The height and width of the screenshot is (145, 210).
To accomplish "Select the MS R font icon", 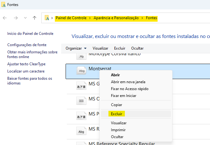I will click(81, 131).
